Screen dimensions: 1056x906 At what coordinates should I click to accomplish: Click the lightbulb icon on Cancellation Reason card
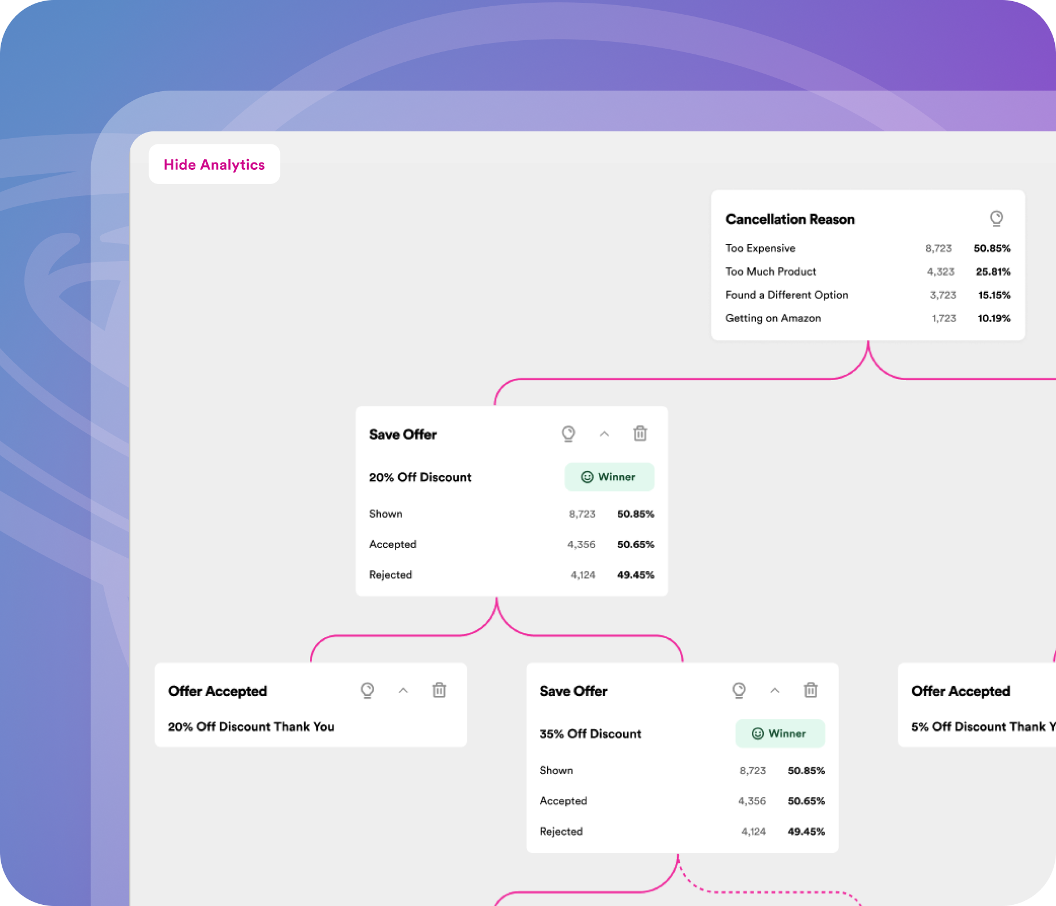(996, 219)
